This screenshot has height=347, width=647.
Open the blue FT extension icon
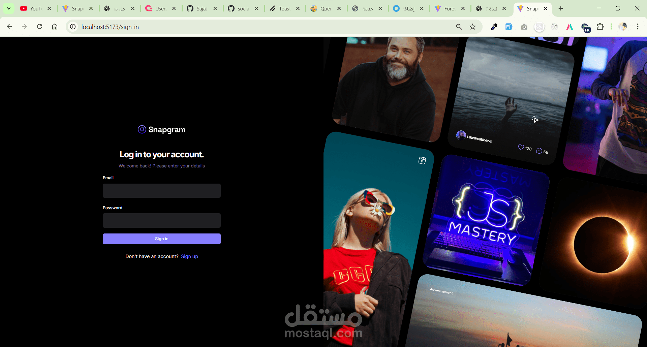[509, 27]
